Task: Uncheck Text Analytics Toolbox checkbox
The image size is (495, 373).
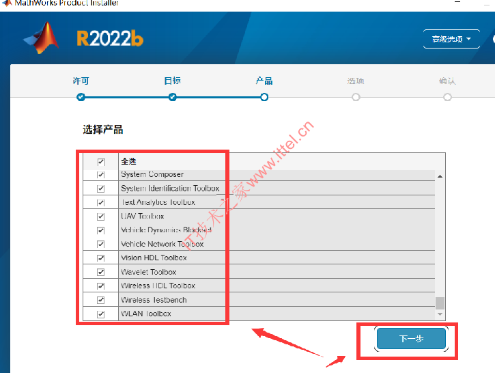Action: 100,202
